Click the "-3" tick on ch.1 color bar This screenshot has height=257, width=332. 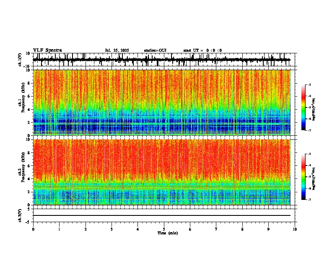[x=309, y=84]
